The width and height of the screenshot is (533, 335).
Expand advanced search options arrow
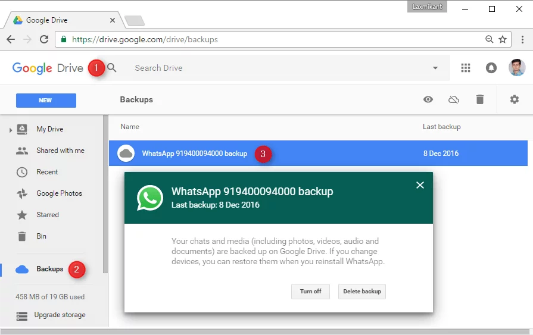click(x=435, y=68)
